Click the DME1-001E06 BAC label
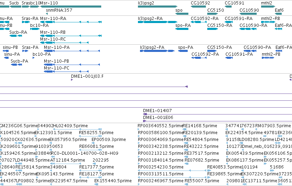This screenshot has width=292, height=186. click(x=158, y=118)
